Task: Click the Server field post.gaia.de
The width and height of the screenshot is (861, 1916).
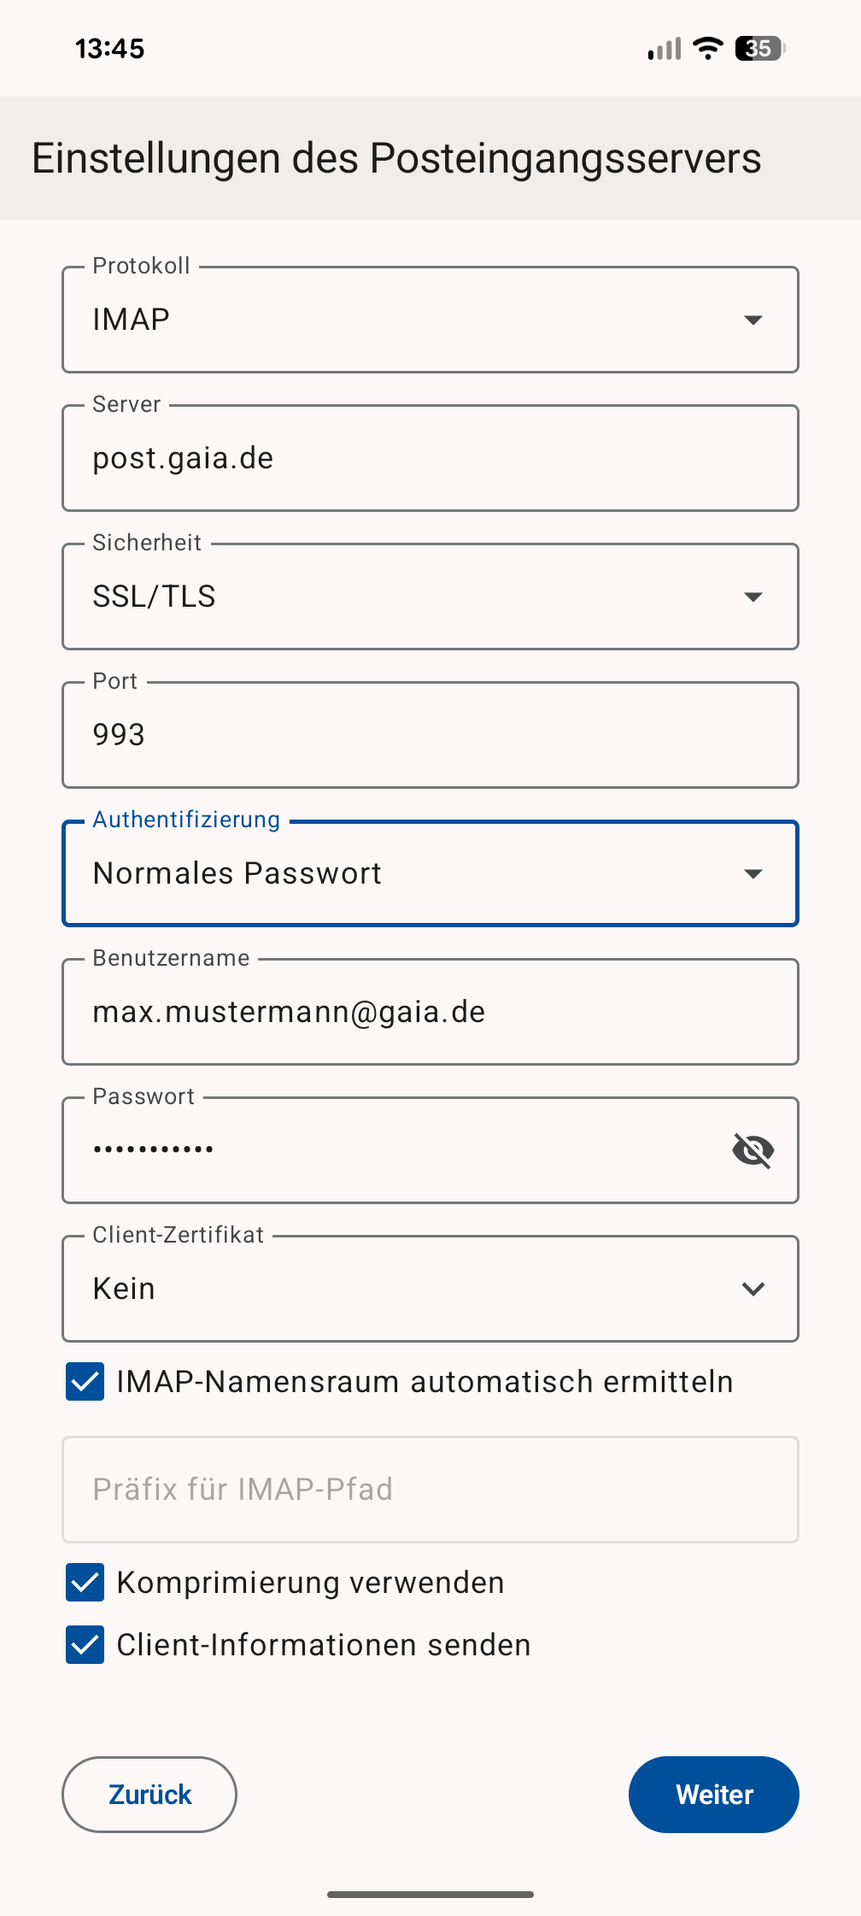Action: point(410,459)
